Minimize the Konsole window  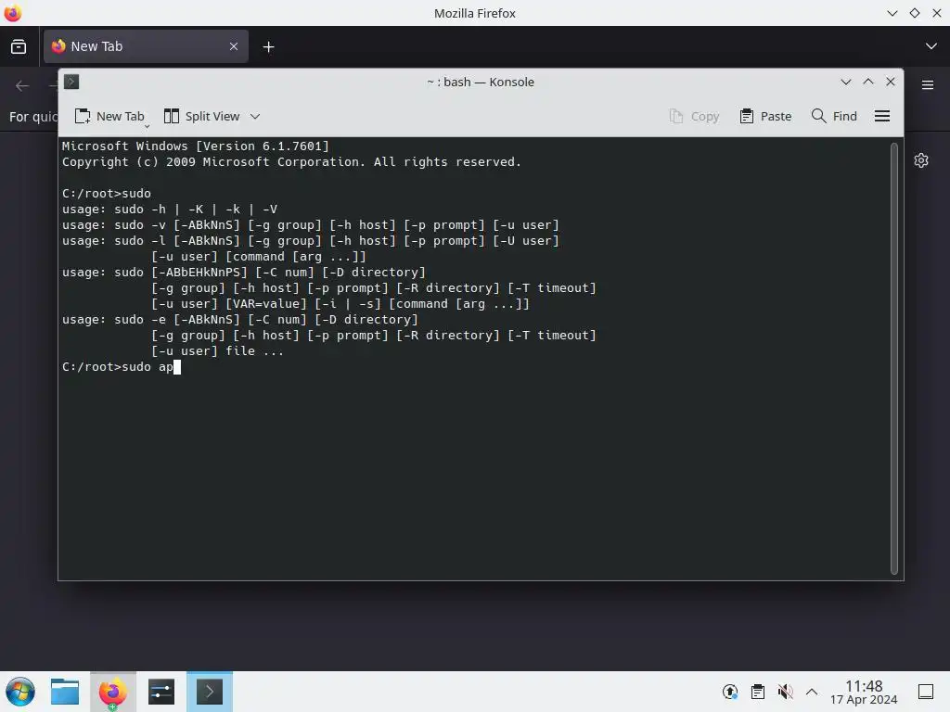tap(846, 82)
